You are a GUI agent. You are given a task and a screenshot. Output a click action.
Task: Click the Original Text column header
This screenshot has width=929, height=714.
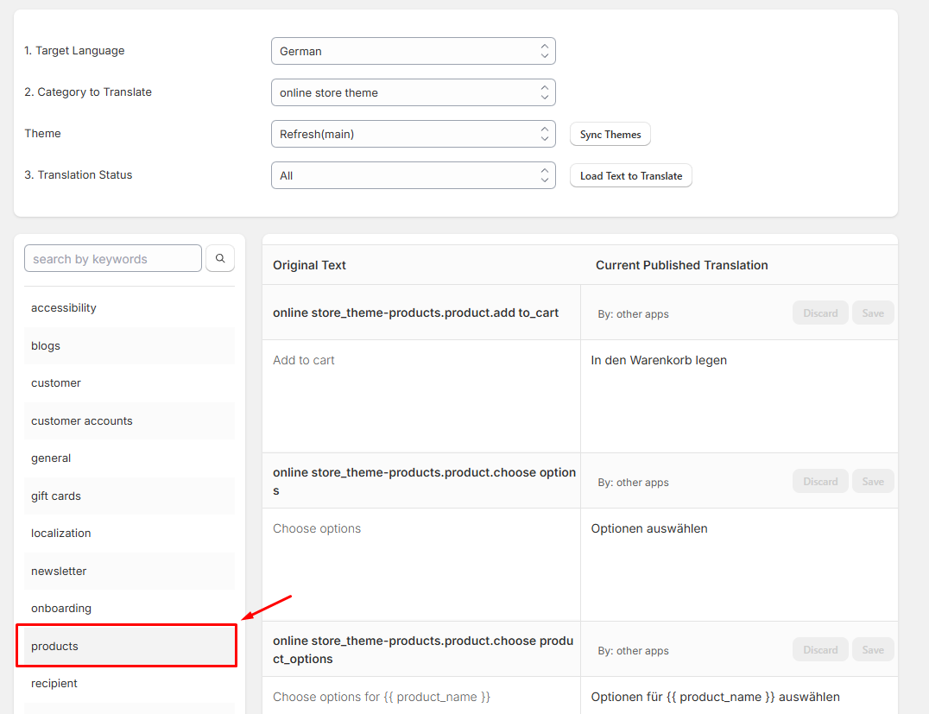309,265
